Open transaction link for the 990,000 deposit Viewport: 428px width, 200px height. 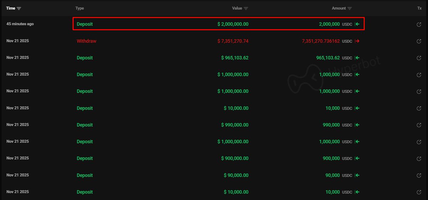419,125
